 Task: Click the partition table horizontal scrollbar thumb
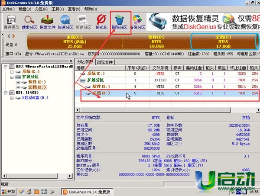pyautogui.click(x=156, y=110)
